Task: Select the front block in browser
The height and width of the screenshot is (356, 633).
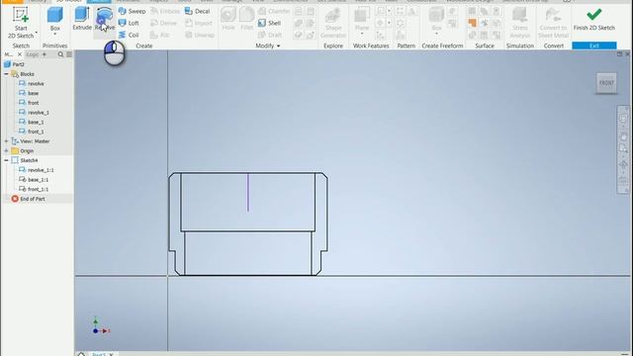Action: coord(29,103)
